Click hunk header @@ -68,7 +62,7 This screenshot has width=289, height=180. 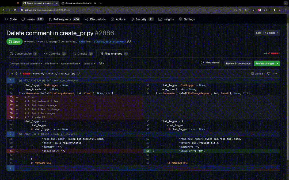48,134
